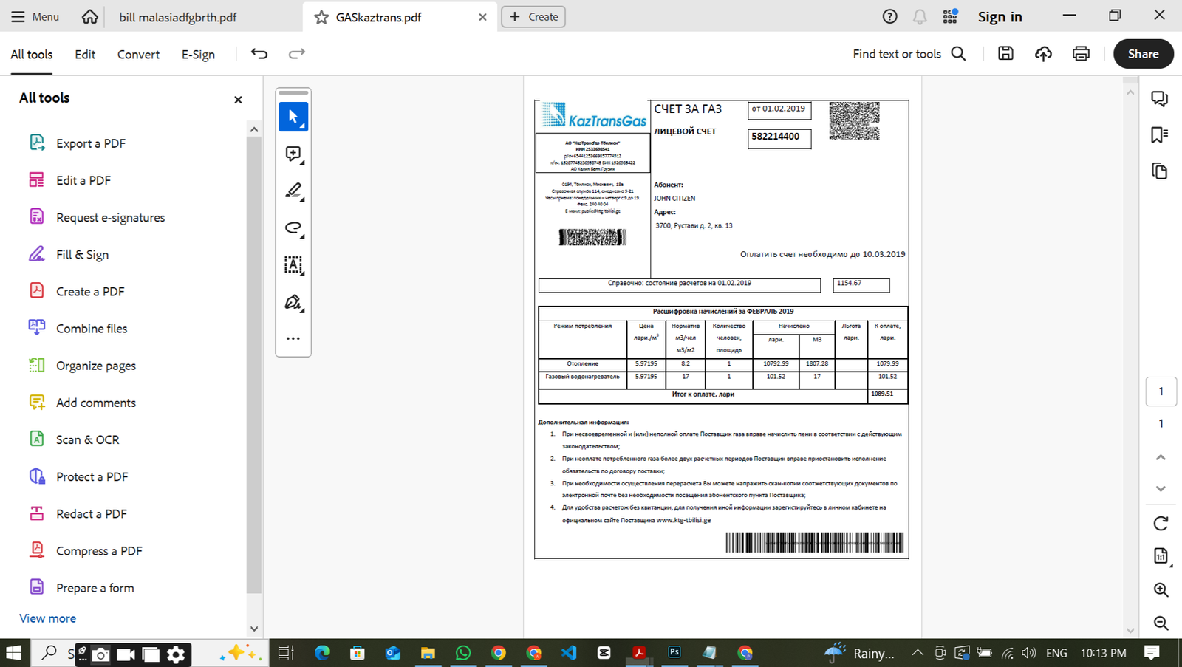Select the arrow selection tool

pos(293,117)
